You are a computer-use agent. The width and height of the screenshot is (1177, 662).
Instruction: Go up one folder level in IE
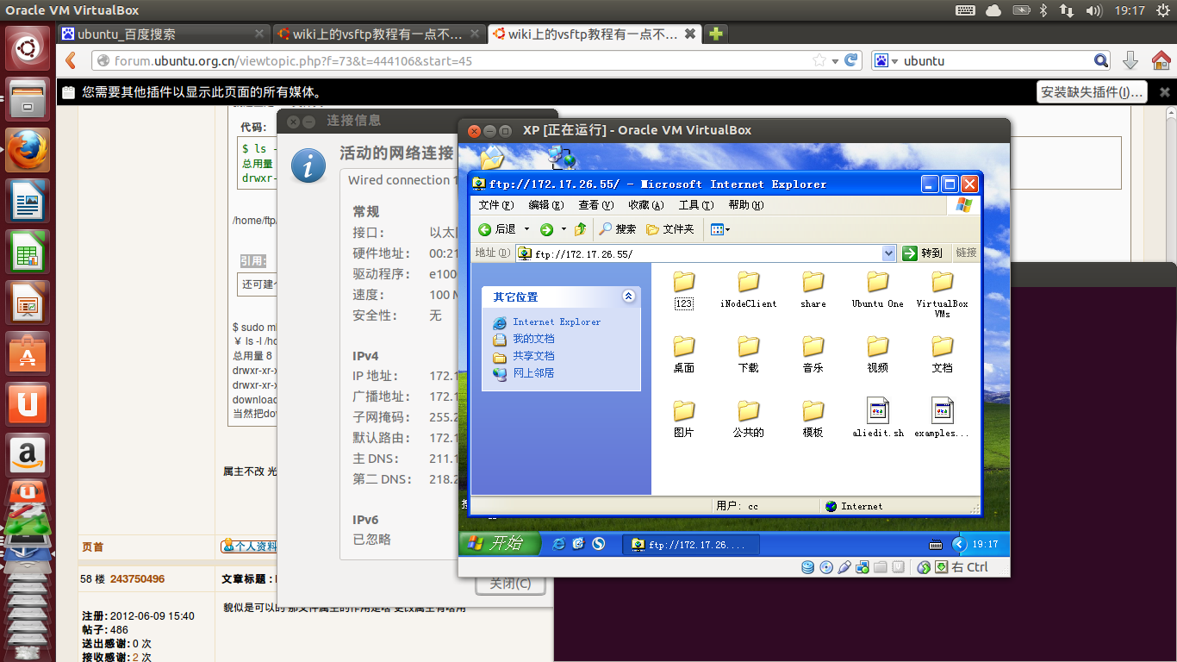coord(580,229)
